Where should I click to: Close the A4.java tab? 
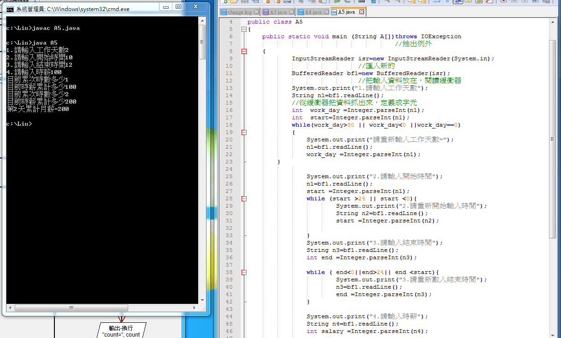click(x=326, y=12)
